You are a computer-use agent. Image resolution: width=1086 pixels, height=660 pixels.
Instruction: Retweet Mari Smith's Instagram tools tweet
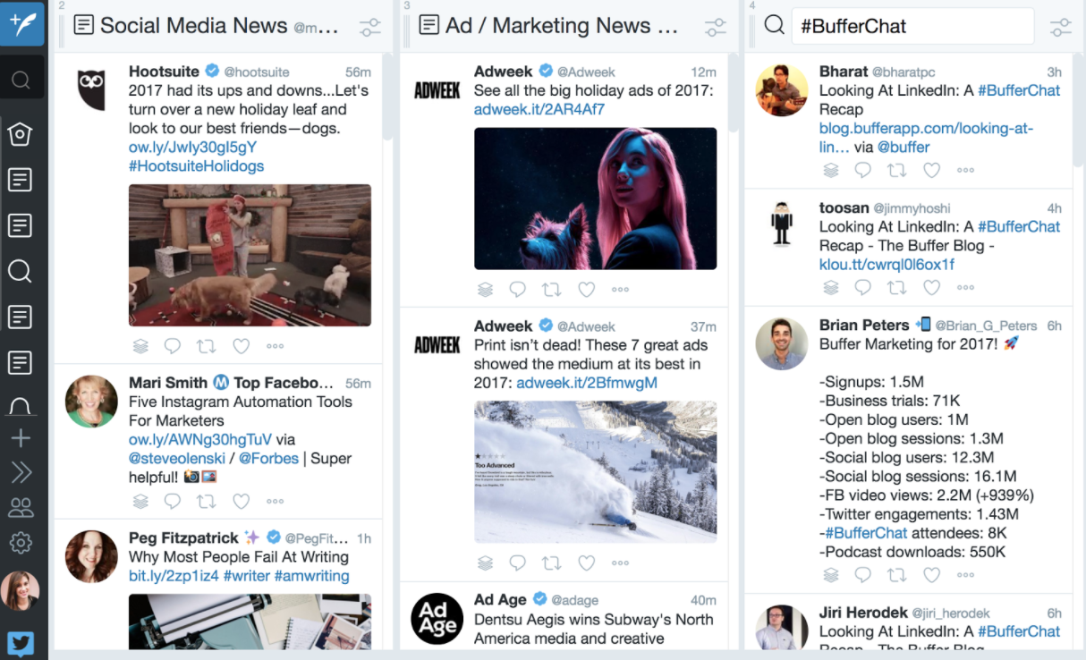pyautogui.click(x=207, y=502)
